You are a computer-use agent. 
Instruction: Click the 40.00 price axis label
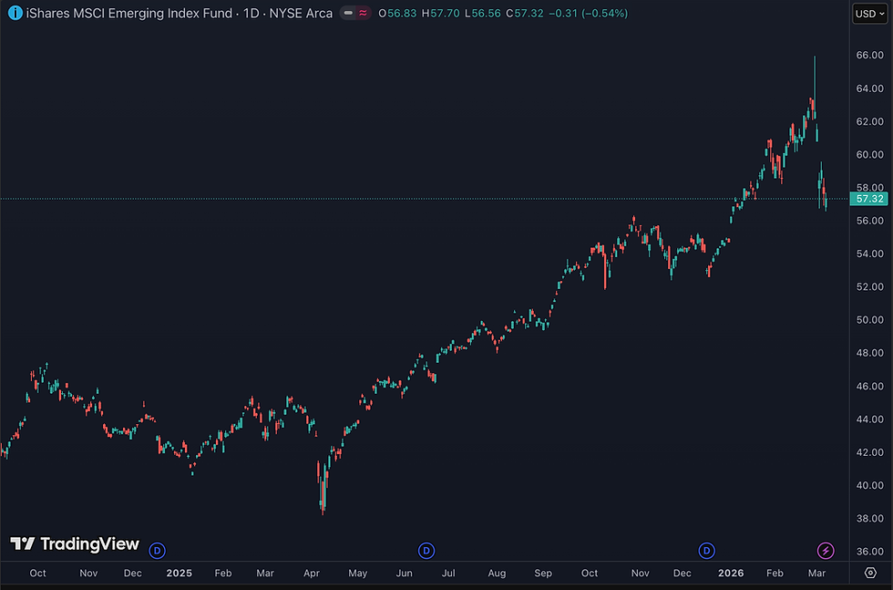869,485
